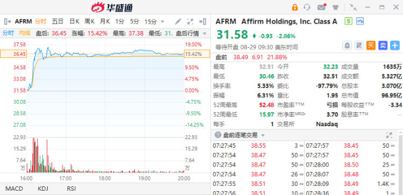The height and width of the screenshot is (195, 403).
Task: Set a price alert with bell icon
Action: tap(347, 46)
